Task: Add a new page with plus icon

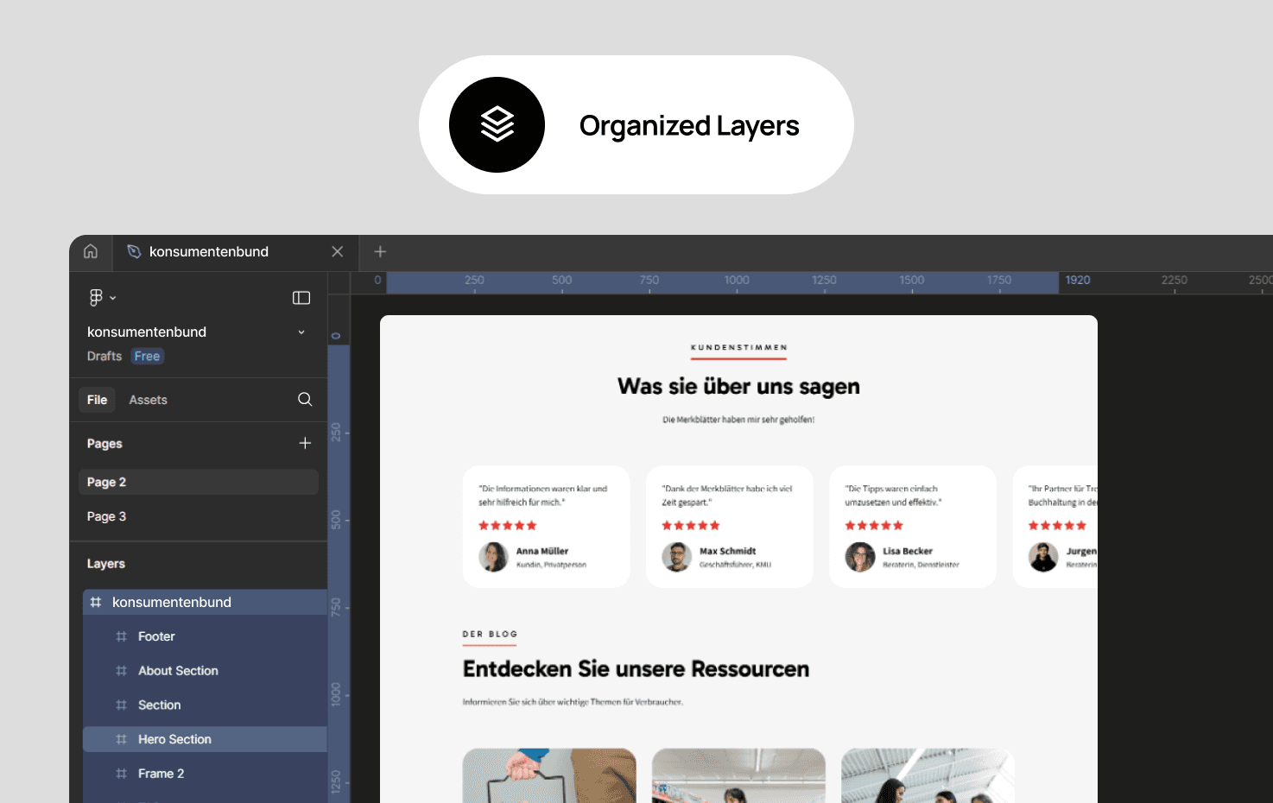Action: tap(305, 443)
